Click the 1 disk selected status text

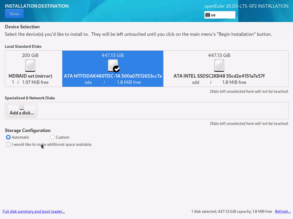click(x=231, y=212)
